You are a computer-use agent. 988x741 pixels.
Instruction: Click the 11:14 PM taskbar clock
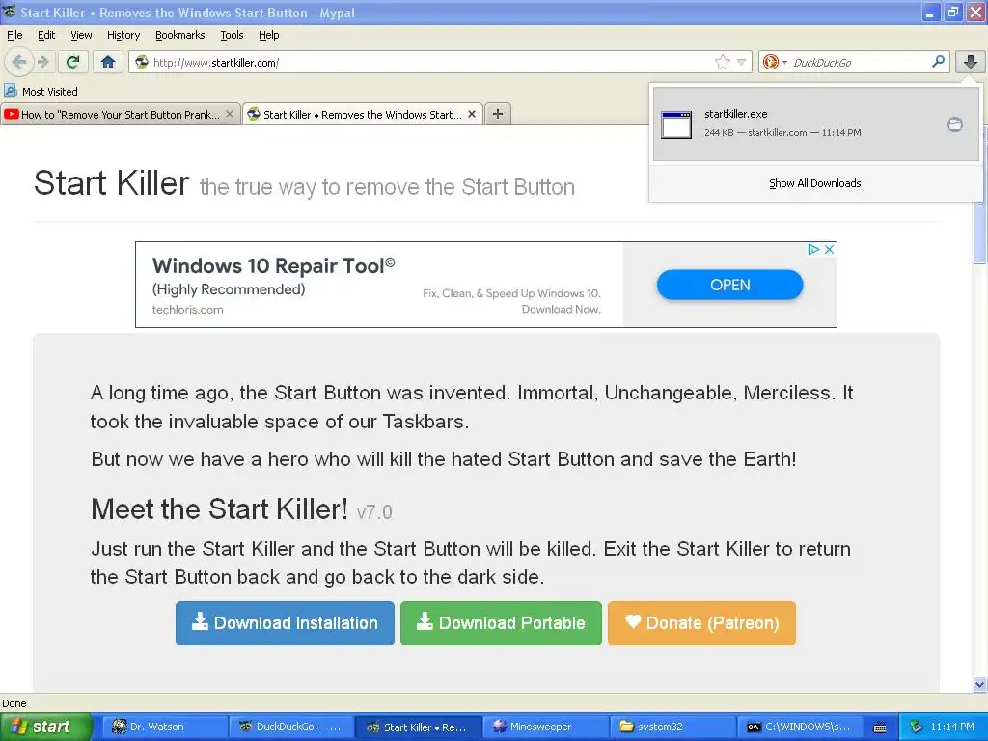(952, 727)
